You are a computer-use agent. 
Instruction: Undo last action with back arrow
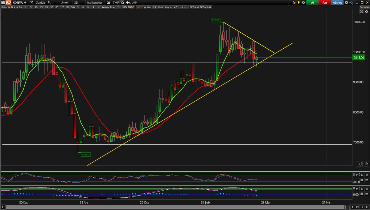click(128, 2)
